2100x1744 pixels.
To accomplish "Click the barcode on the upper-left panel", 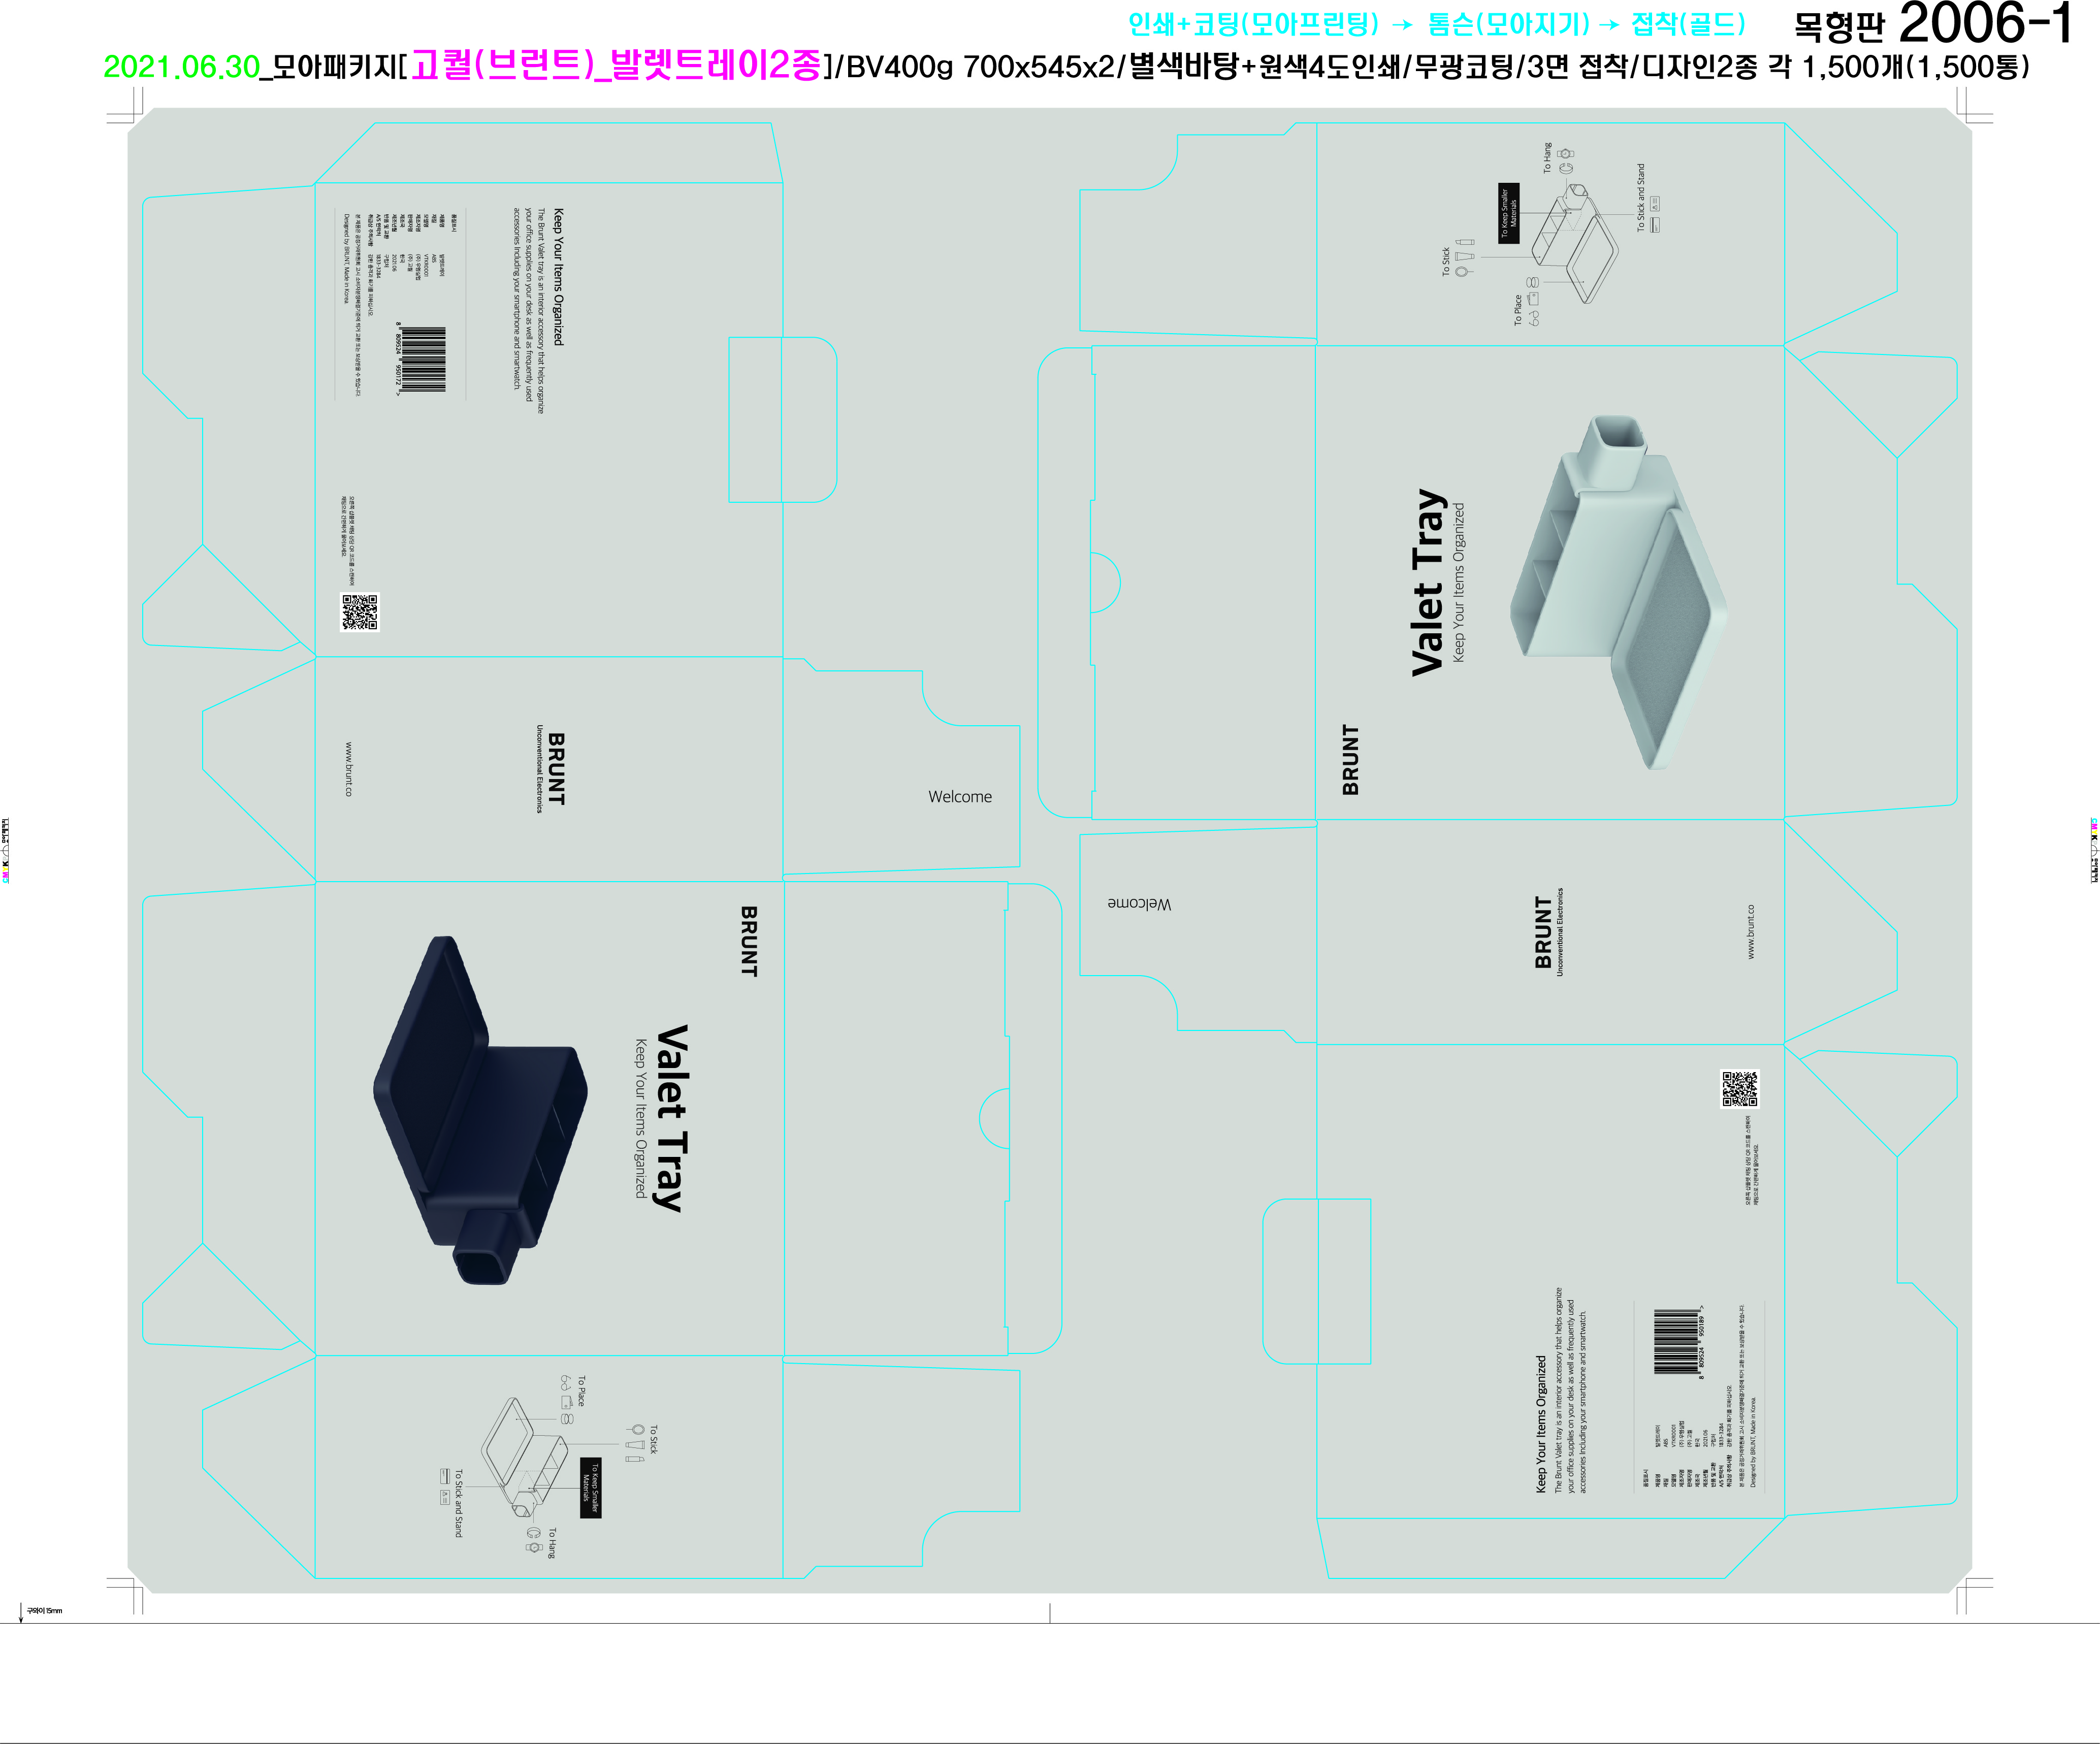I will pos(424,359).
